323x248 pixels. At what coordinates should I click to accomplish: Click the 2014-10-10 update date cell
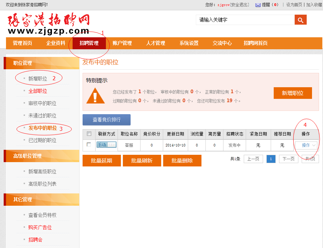click(x=175, y=145)
